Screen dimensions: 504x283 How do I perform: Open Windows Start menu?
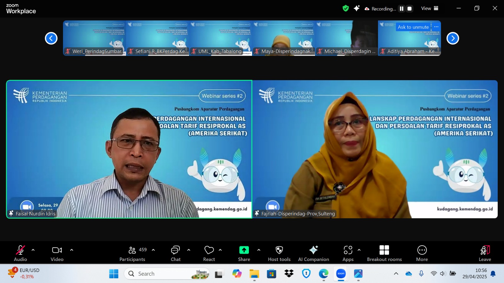[x=114, y=274]
